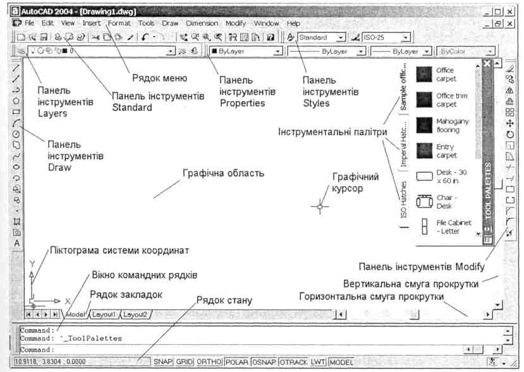Create a new drawing with the New icon
Image resolution: width=524 pixels, height=372 pixels.
[x=21, y=37]
